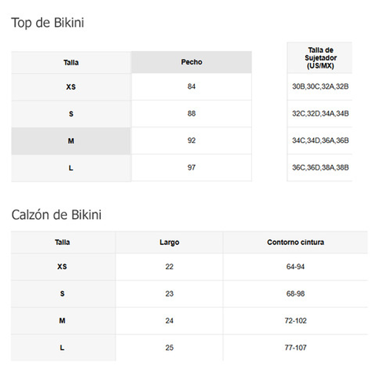Image resolution: width=378 pixels, height=378 pixels.
Task: Select the length value 22
Action: point(169,267)
